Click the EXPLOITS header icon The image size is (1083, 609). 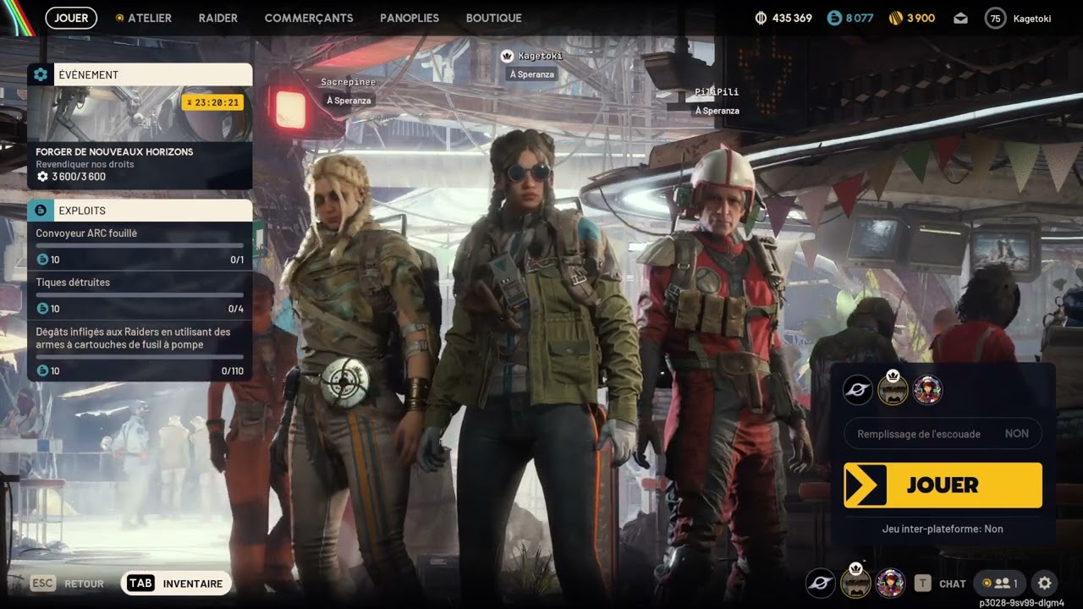tap(41, 210)
